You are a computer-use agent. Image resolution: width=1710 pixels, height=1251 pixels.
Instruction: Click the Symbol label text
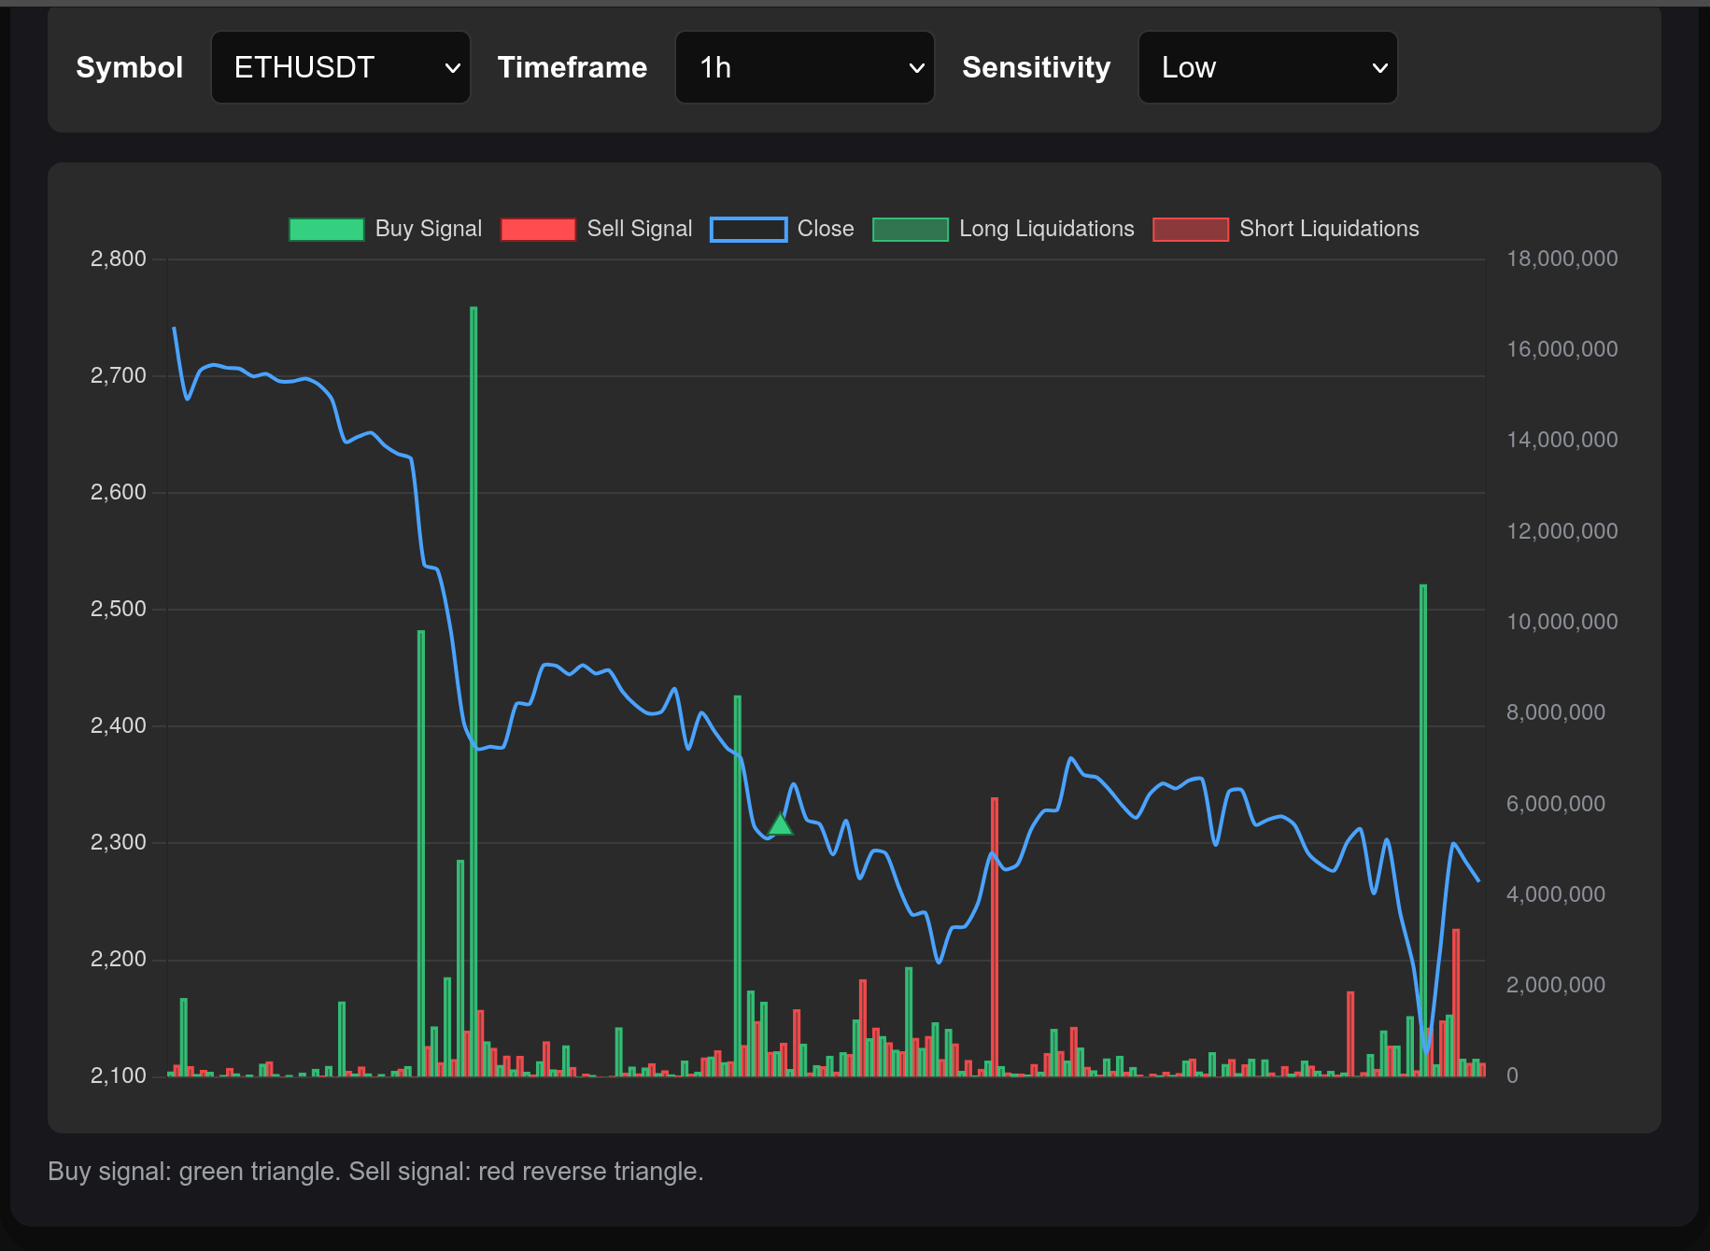tap(129, 67)
